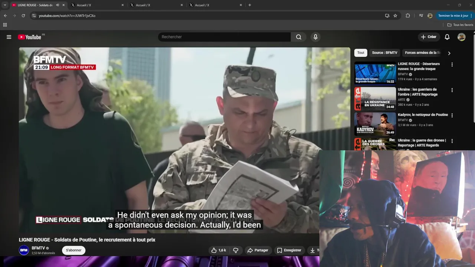Install the app via address bar icon
The height and width of the screenshot is (267, 475).
387,16
